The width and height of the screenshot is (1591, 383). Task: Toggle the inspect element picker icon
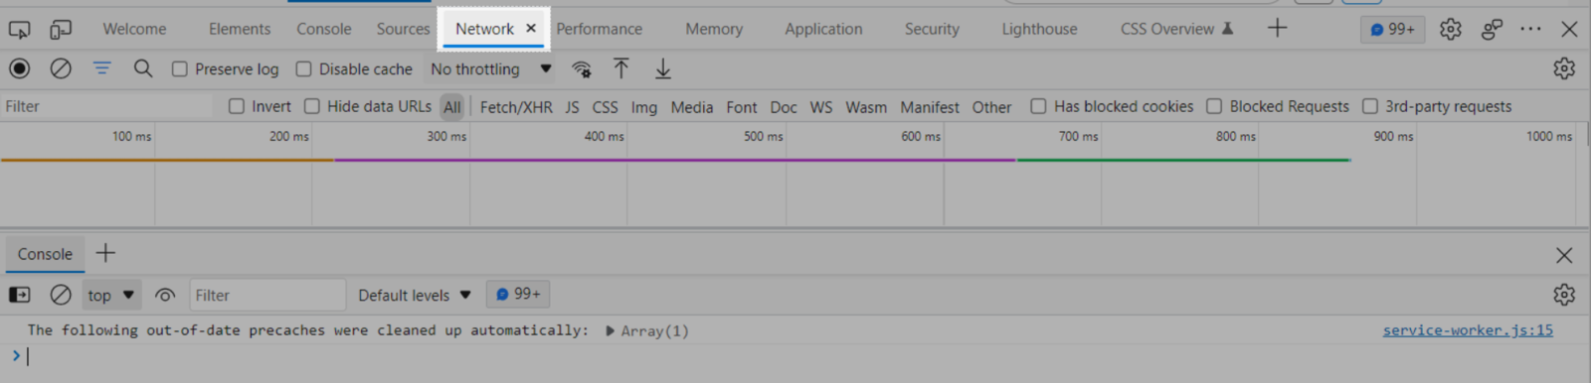(19, 29)
